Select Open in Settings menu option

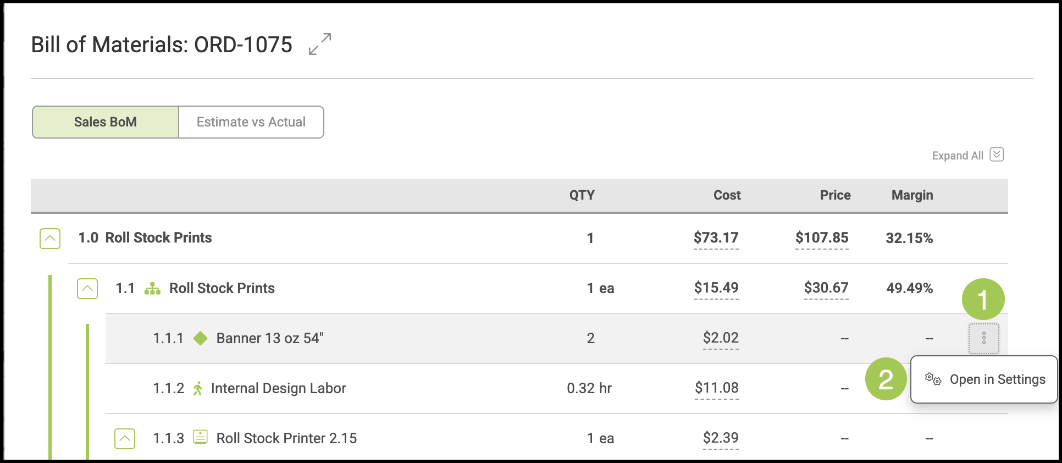pyautogui.click(x=997, y=379)
